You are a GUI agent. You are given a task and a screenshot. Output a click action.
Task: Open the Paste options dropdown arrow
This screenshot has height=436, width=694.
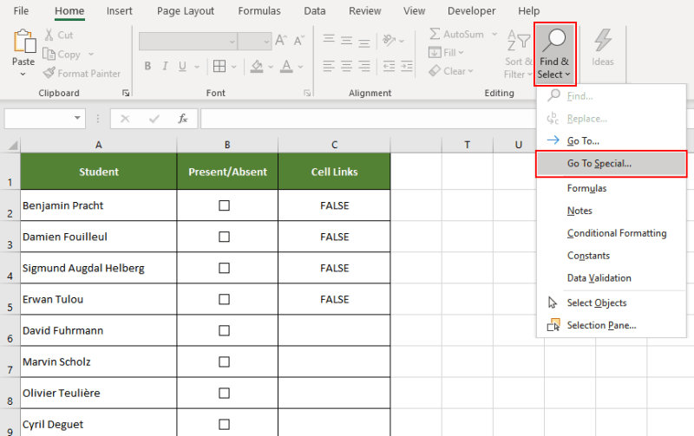(x=23, y=75)
